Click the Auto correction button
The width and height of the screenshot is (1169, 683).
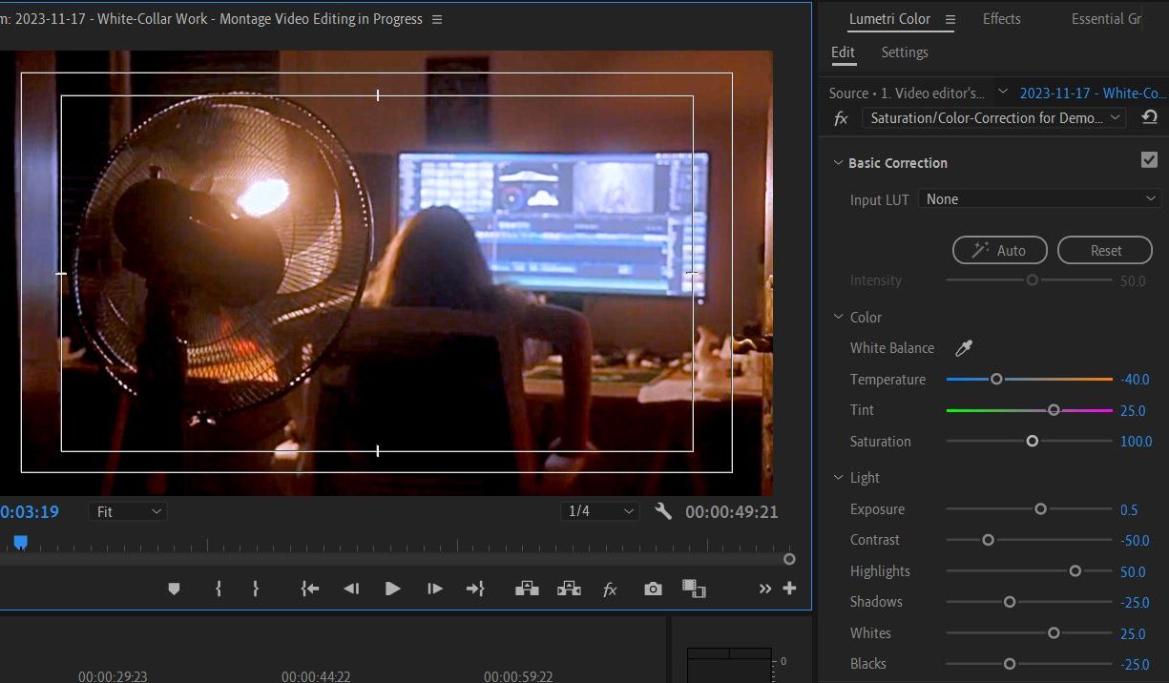[x=999, y=250]
